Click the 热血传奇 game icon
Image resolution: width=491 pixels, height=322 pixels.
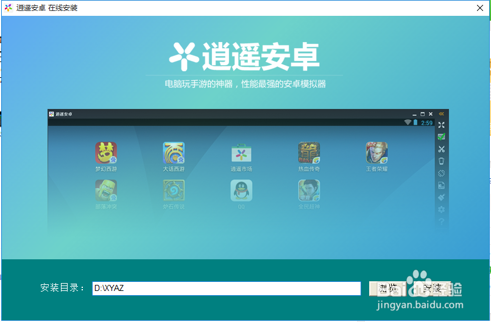click(x=309, y=153)
